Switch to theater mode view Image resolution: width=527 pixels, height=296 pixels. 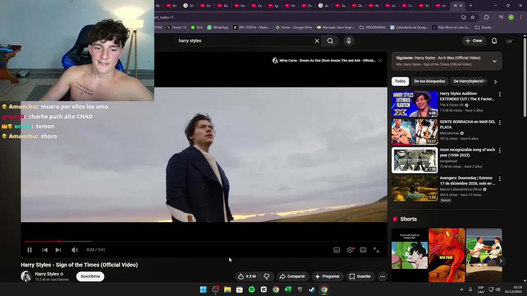tap(363, 250)
